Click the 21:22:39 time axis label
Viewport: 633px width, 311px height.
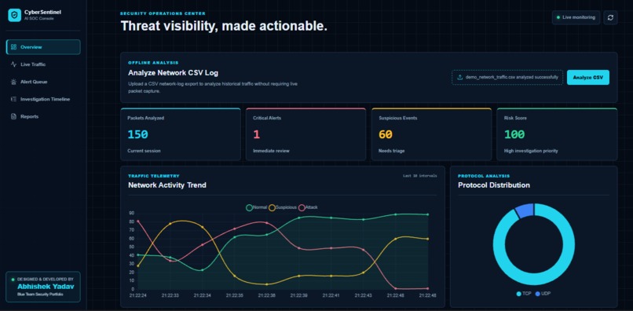pyautogui.click(x=298, y=295)
